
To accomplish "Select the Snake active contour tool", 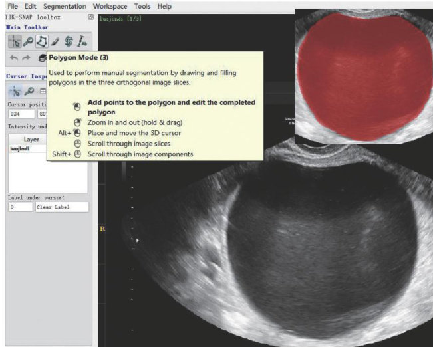I will pos(69,41).
